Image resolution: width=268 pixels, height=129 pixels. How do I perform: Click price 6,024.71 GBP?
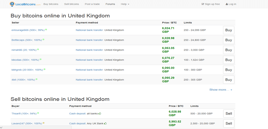click(168, 30)
